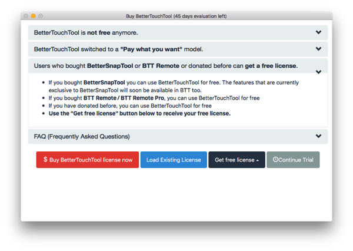Click Load Existing License button
Image resolution: width=353 pixels, height=251 pixels.
174,160
